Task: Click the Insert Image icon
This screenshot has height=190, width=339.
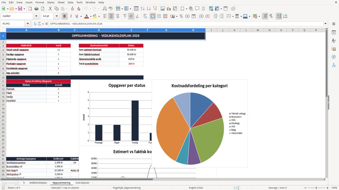Action: click(x=163, y=9)
